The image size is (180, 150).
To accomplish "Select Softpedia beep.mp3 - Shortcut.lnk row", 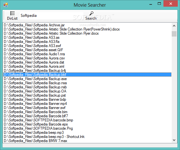I will (87, 137).
